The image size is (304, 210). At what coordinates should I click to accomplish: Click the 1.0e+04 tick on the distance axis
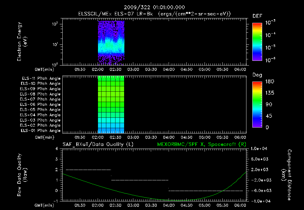pos(259,149)
